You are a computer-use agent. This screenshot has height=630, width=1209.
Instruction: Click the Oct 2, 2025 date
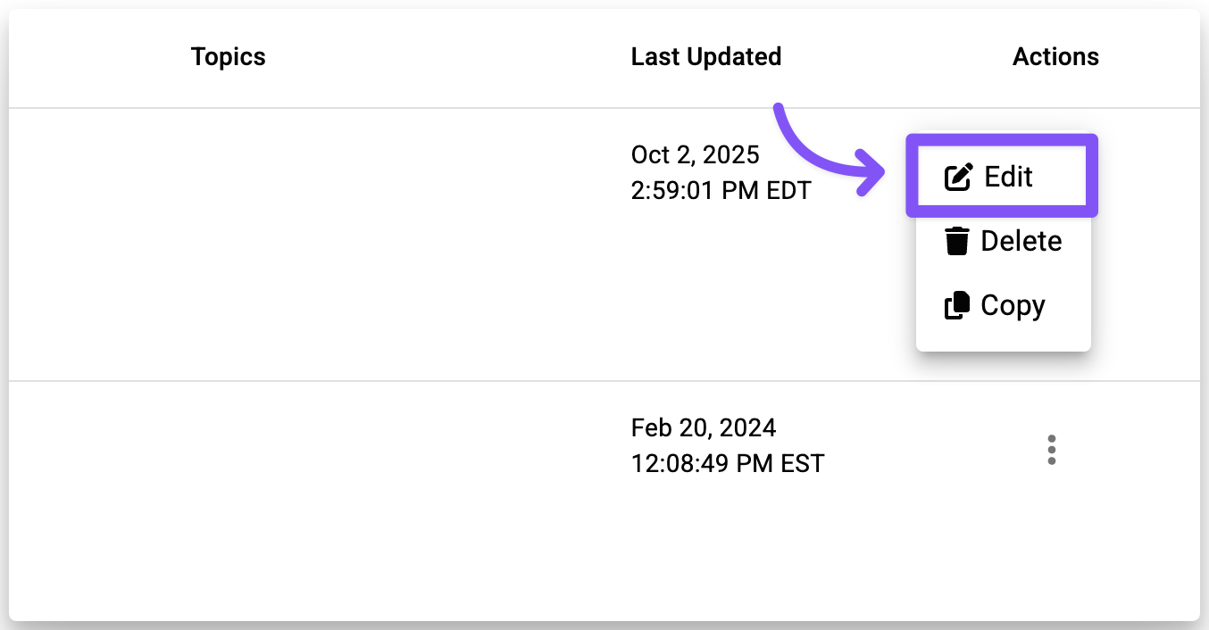pyautogui.click(x=695, y=154)
